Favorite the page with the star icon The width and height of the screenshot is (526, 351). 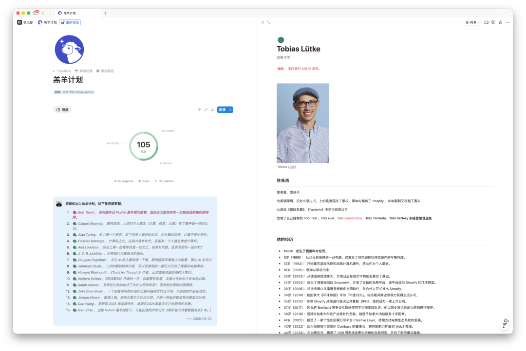click(x=500, y=22)
